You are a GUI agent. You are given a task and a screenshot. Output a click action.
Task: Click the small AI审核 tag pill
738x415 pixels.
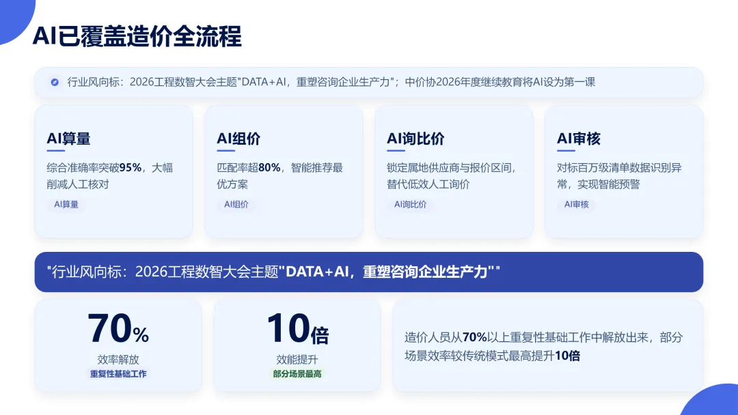coord(577,205)
